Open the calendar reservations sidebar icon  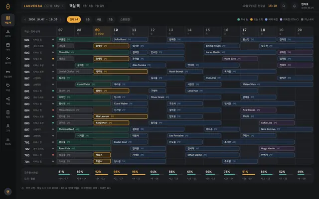coord(8,45)
